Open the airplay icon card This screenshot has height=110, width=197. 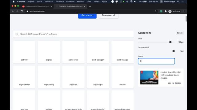pyautogui.click(x=49, y=52)
